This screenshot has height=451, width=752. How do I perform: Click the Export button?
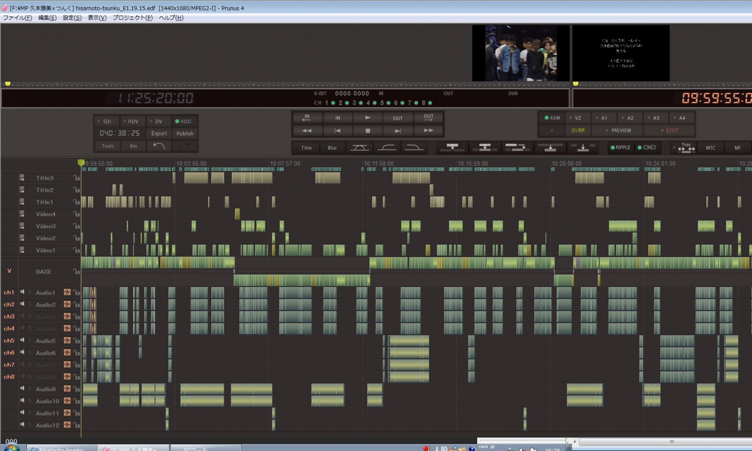click(159, 133)
